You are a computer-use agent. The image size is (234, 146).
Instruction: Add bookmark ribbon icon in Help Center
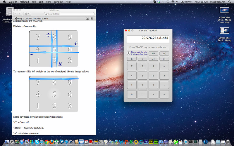click(x=92, y=19)
